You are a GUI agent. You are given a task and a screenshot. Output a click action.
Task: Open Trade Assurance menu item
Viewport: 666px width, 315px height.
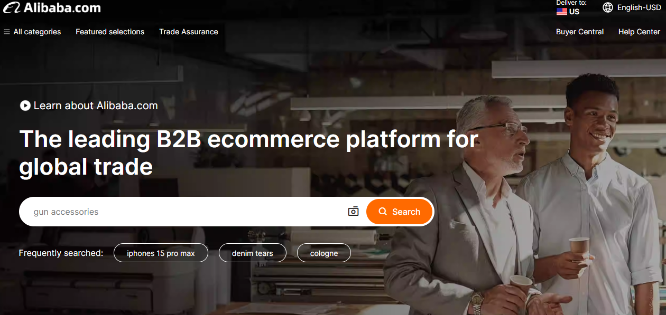[189, 32]
